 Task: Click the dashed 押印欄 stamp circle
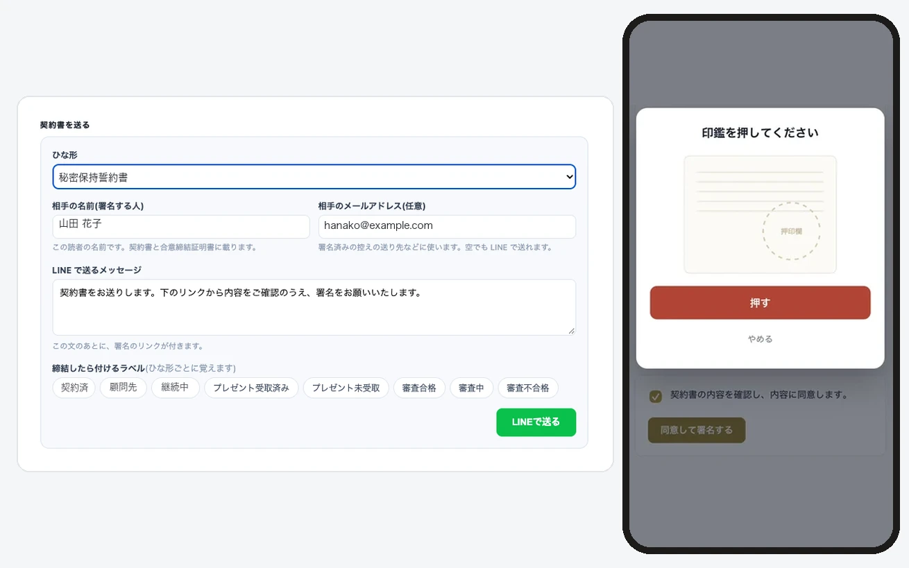[x=791, y=231]
